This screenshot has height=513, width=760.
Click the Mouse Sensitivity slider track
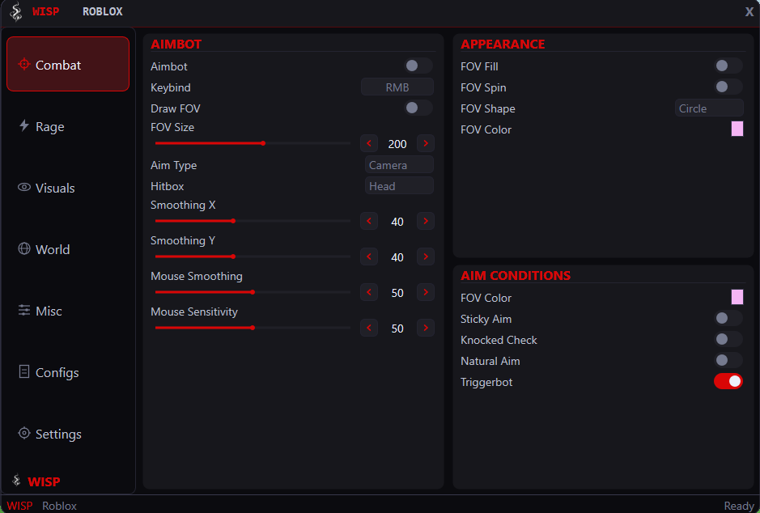point(253,328)
